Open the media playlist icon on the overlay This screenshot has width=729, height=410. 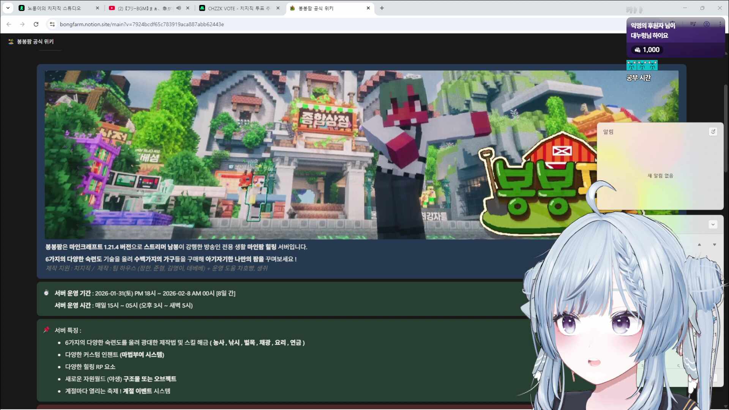[693, 24]
